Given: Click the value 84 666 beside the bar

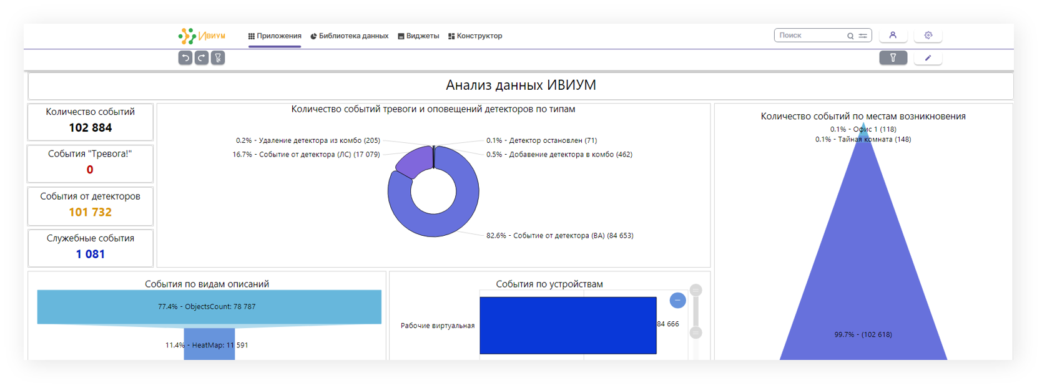Looking at the screenshot, I should pyautogui.click(x=668, y=324).
